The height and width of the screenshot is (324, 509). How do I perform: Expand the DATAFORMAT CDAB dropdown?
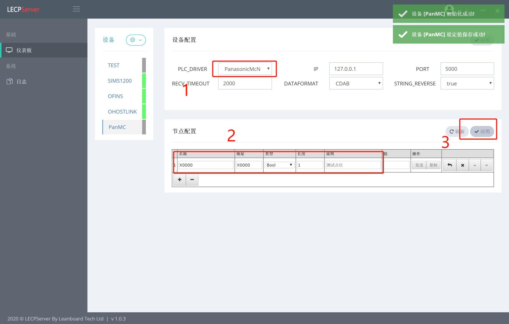pyautogui.click(x=356, y=83)
